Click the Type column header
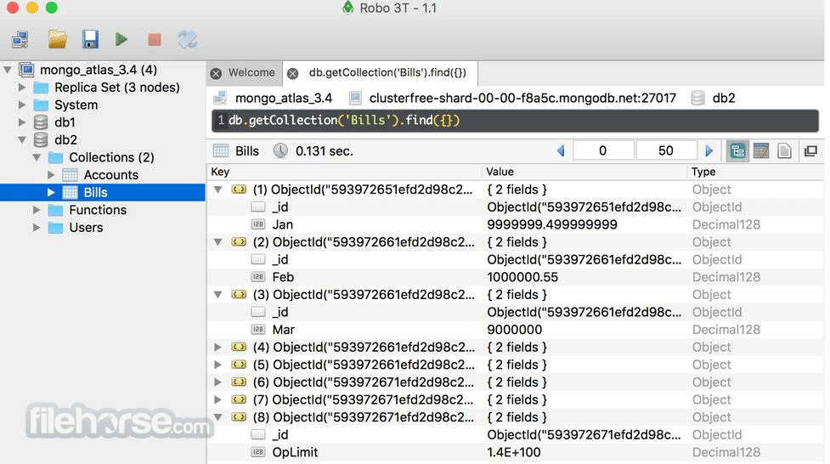830x464 pixels. coord(755,172)
